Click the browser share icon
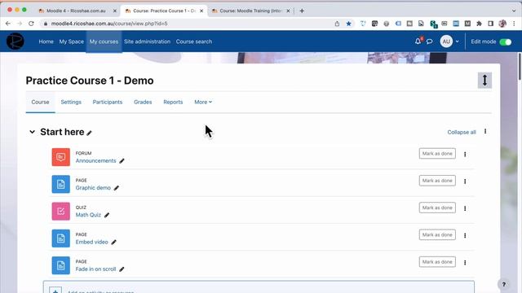The image size is (522, 293). point(337,24)
